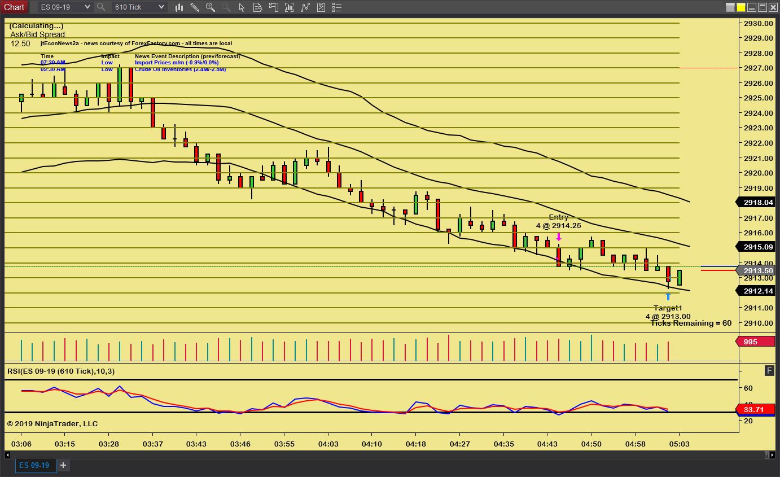Select the drawing tools pencil icon
The image size is (780, 477).
[x=195, y=7]
